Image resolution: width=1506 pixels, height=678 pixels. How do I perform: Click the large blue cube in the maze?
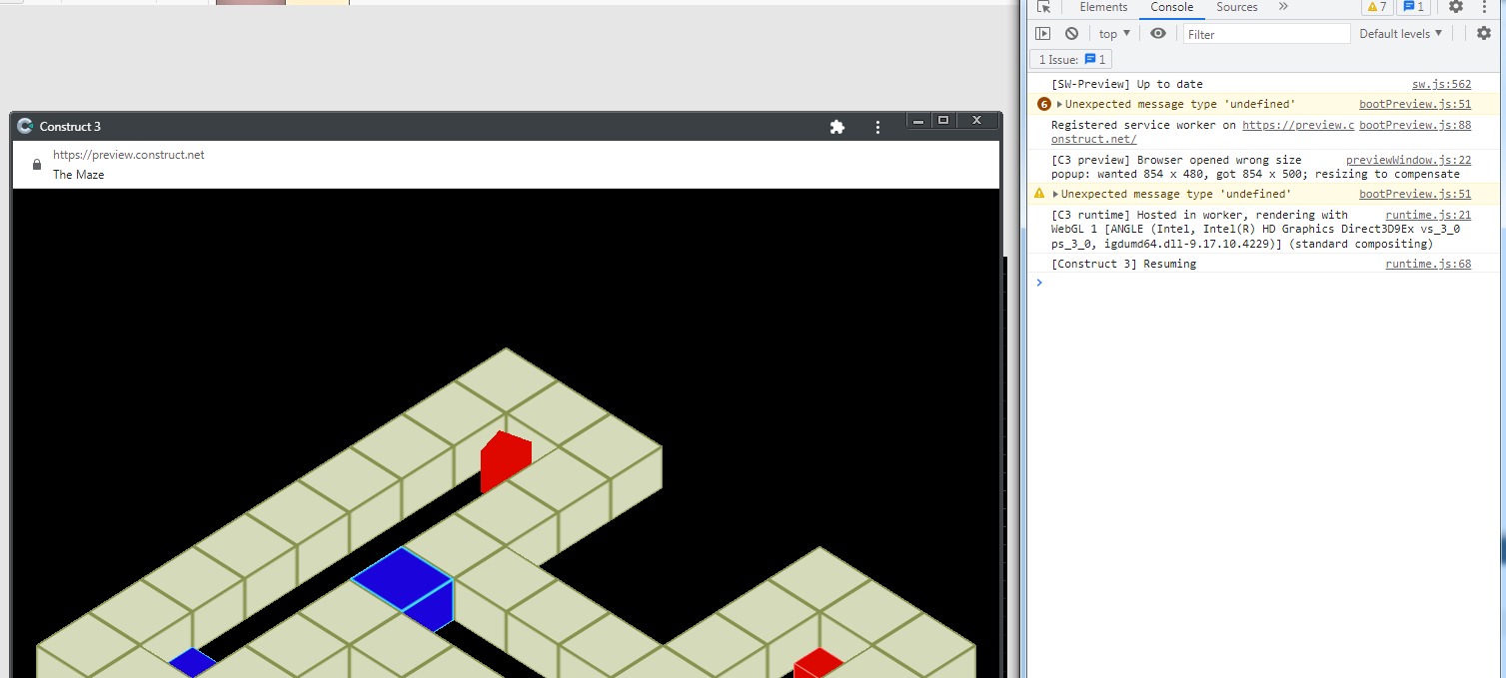pyautogui.click(x=404, y=587)
